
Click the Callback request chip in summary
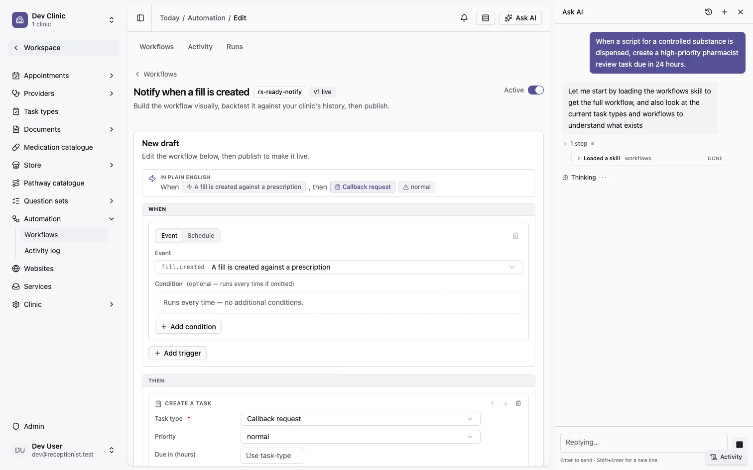click(363, 187)
